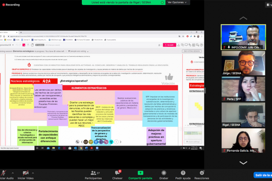Screen dimensions: 272x181
Task: Click the plus icon to invite in avatar bar
Action: (x=117, y=142)
